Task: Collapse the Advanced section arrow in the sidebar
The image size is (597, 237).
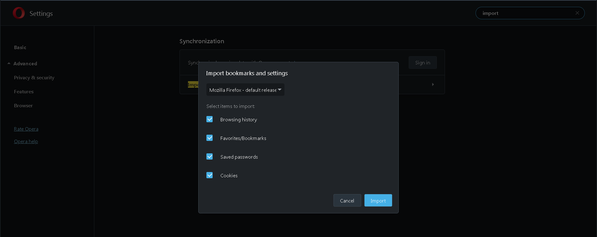Action: 9,64
